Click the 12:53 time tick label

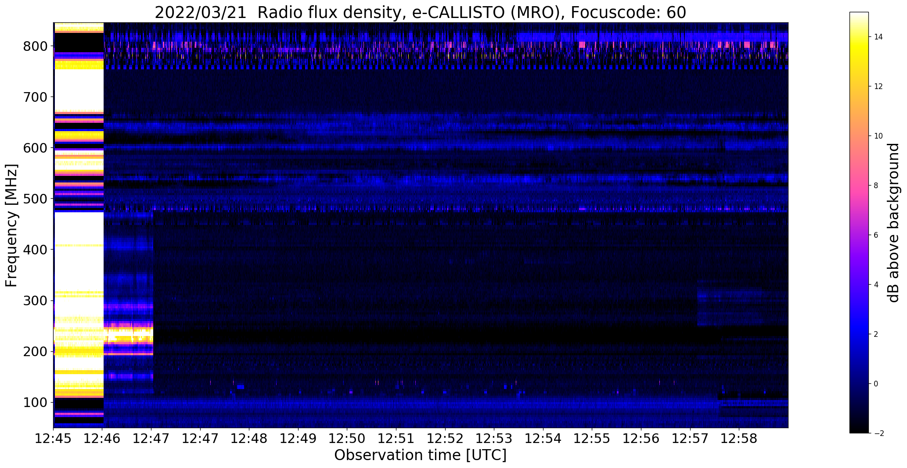click(494, 439)
